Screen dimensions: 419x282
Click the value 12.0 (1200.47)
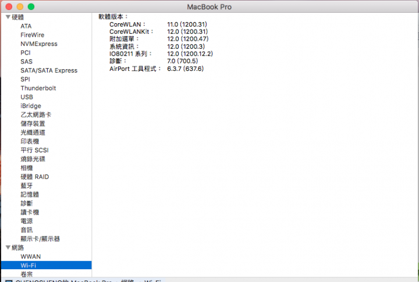(188, 39)
